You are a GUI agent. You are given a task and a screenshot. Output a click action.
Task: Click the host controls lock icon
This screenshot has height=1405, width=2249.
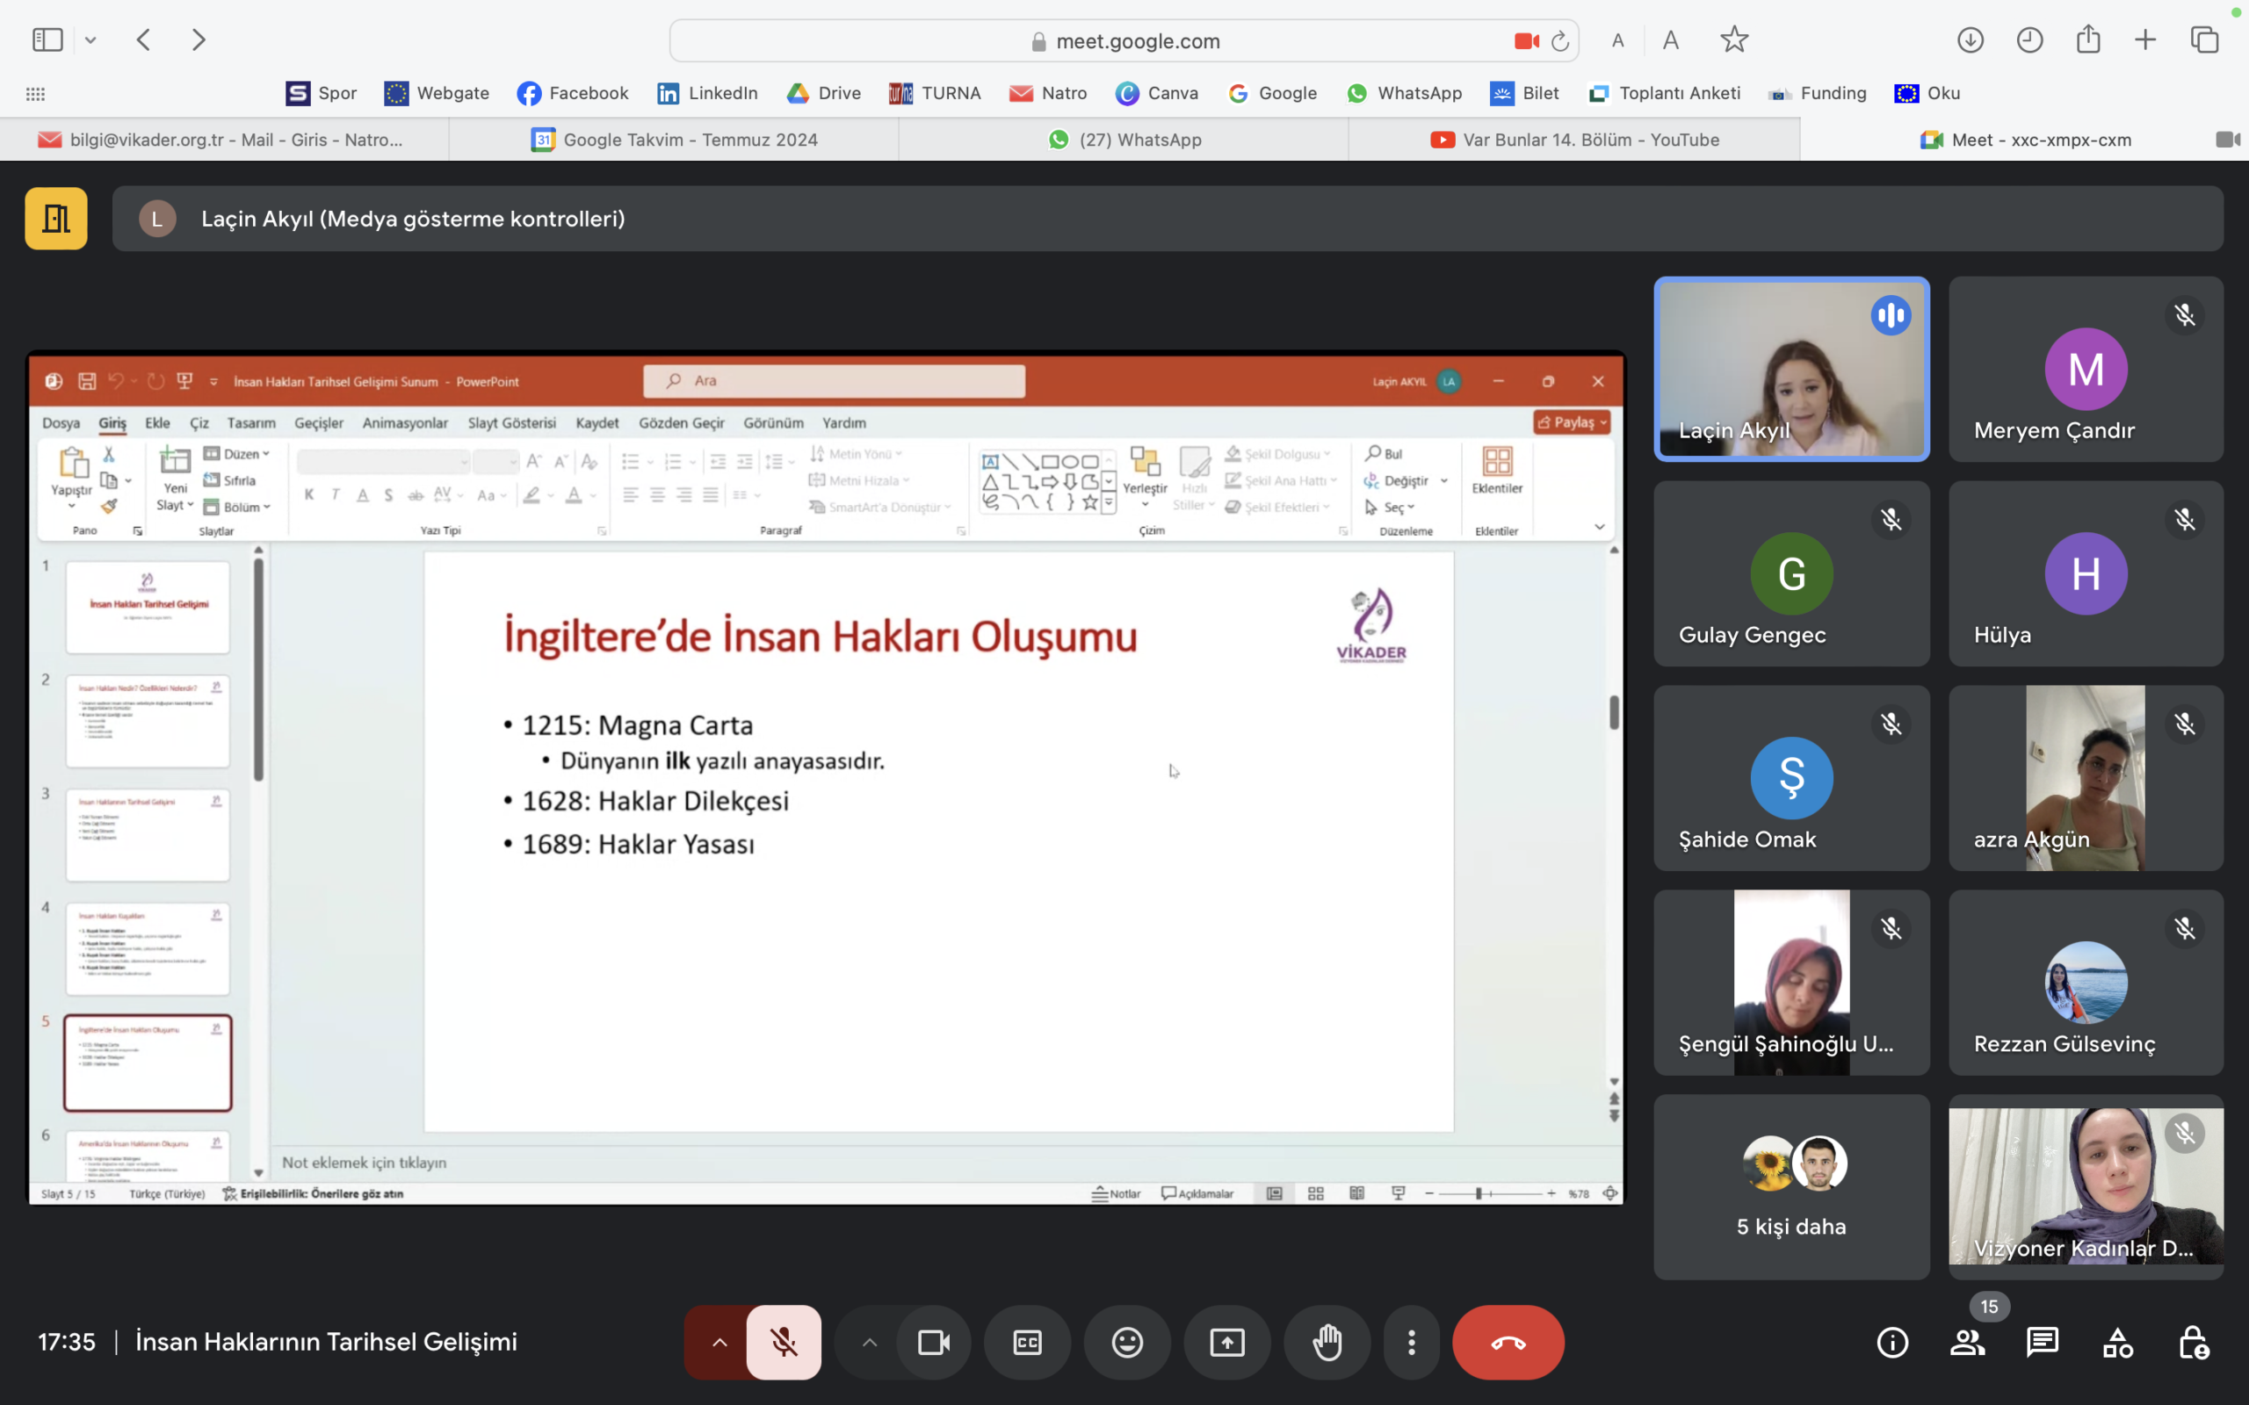pyautogui.click(x=2194, y=1342)
